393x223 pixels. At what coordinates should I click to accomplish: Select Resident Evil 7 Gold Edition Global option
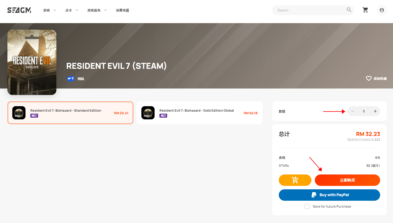[x=200, y=113]
